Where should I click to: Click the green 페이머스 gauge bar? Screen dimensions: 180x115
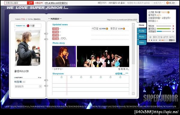164,29
